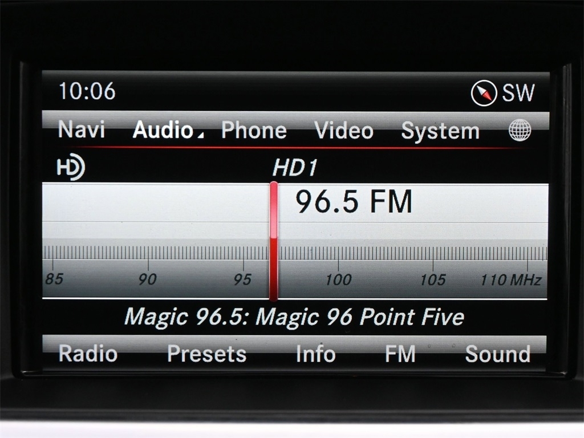Open the globe internet icon
The height and width of the screenshot is (438, 584).
(520, 131)
